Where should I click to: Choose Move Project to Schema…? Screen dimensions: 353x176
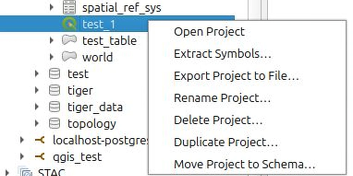click(245, 164)
